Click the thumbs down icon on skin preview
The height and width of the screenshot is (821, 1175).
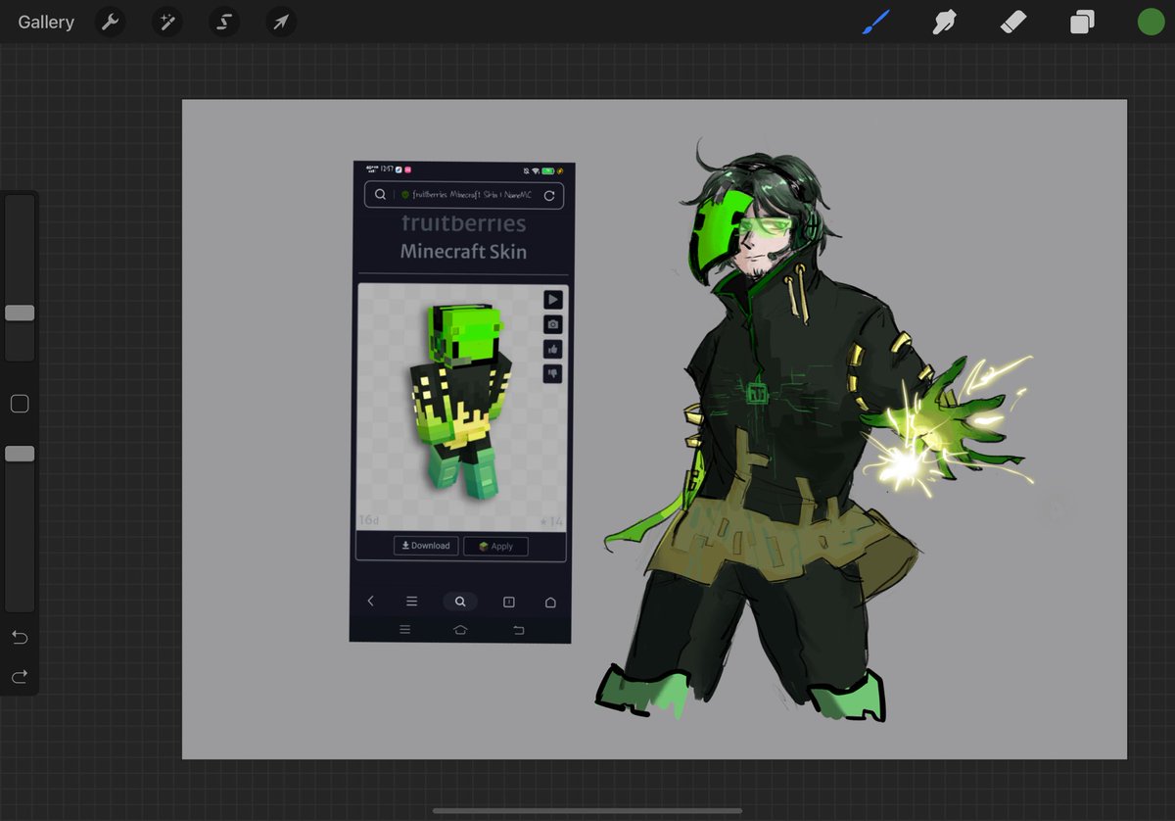[553, 373]
